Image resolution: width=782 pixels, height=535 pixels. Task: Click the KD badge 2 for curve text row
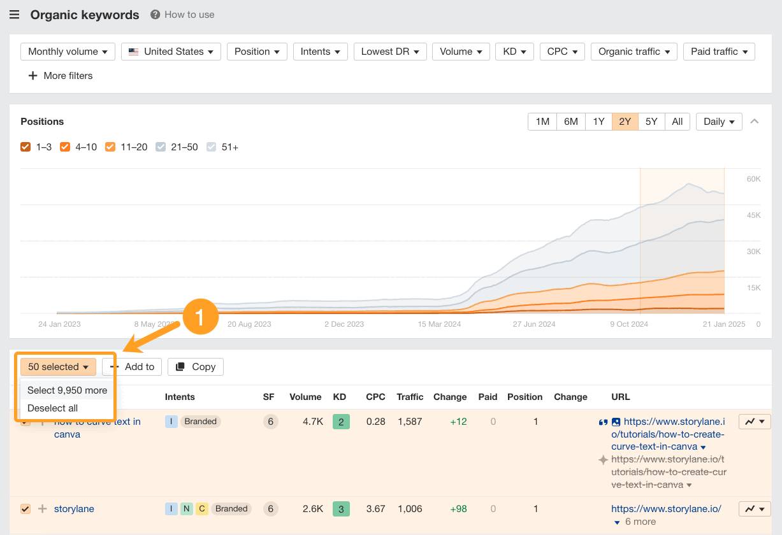pos(341,422)
